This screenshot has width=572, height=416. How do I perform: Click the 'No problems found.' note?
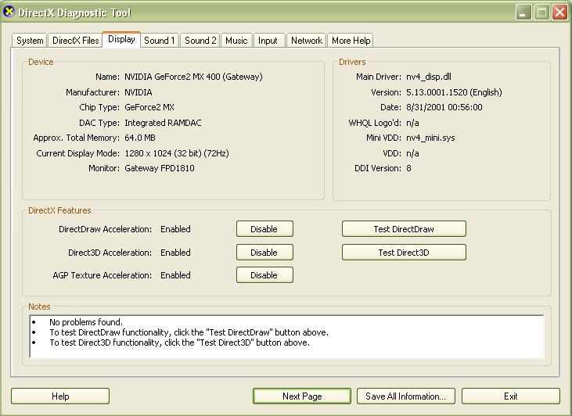(86, 322)
